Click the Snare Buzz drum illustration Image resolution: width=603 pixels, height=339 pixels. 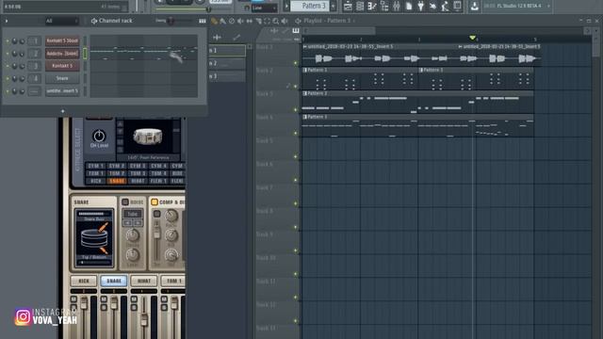[94, 238]
